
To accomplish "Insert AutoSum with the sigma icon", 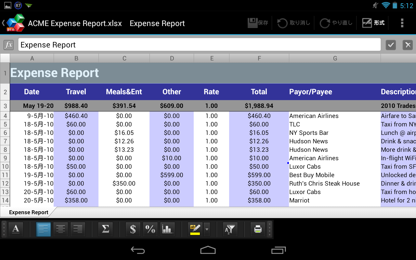I will [x=105, y=229].
